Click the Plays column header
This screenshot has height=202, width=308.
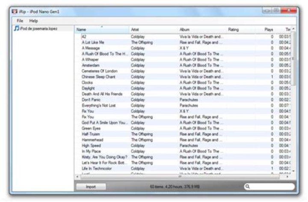click(269, 30)
